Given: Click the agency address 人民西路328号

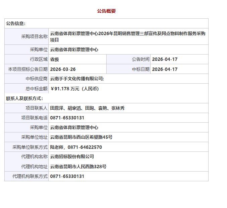Looking at the screenshot, I should click(x=78, y=166).
